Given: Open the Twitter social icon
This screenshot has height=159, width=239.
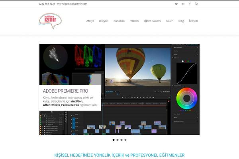Looking at the screenshot, I should (176, 4).
